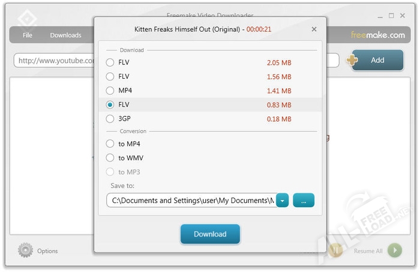
Task: Open the Downloads menu
Action: coord(65,35)
